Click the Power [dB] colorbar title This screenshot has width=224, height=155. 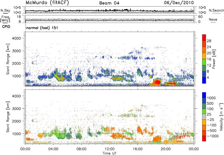(x=214, y=59)
